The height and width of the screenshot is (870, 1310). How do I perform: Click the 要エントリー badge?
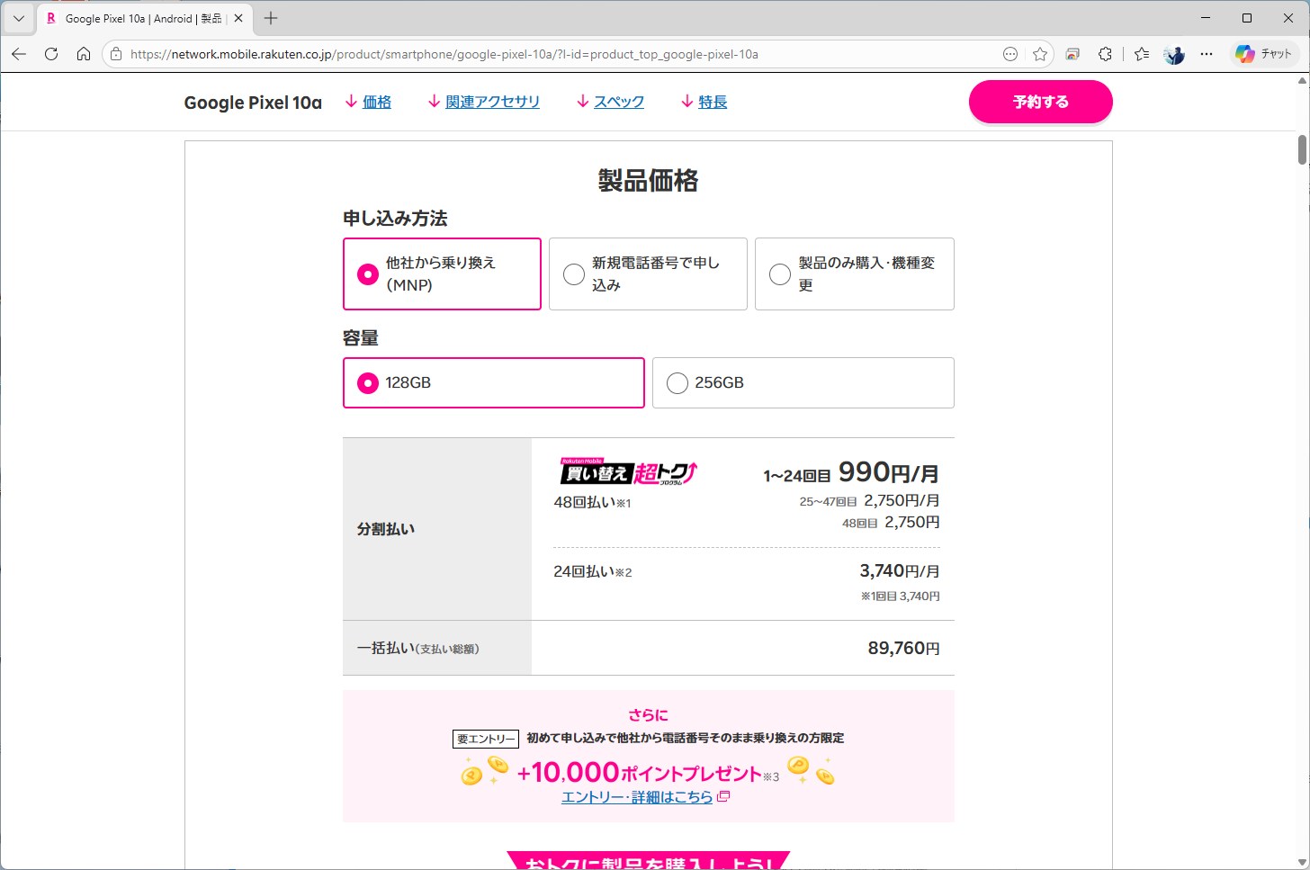coord(486,739)
